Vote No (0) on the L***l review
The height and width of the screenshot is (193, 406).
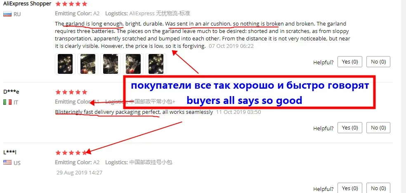pyautogui.click(x=378, y=188)
